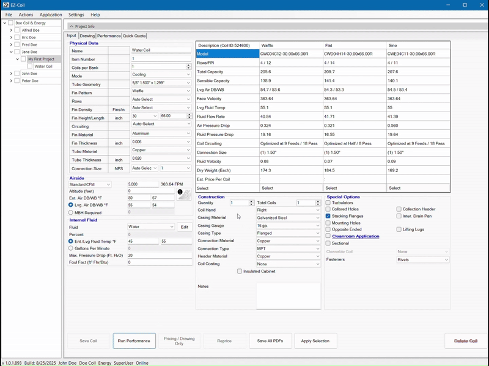Screen dimensions: 489x366
Task: Open the Cleanroom Application link
Action: tap(355, 236)
